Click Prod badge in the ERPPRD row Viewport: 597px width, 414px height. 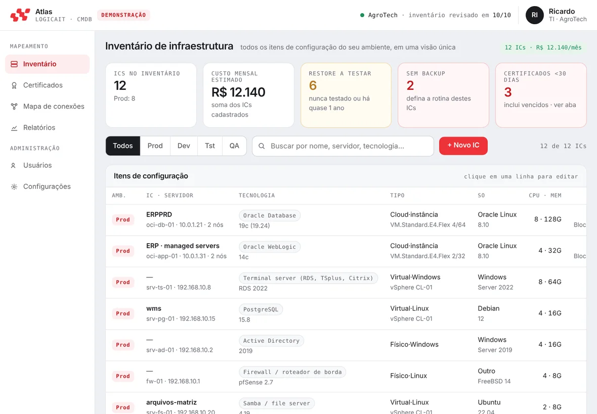pos(123,220)
